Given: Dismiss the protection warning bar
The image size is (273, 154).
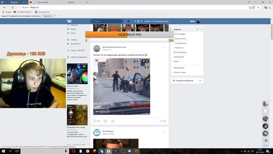Looking at the screenshot, I should tap(59, 16).
